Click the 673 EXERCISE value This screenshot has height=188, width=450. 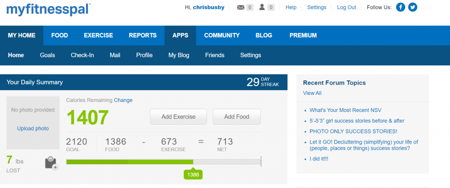pos(173,145)
